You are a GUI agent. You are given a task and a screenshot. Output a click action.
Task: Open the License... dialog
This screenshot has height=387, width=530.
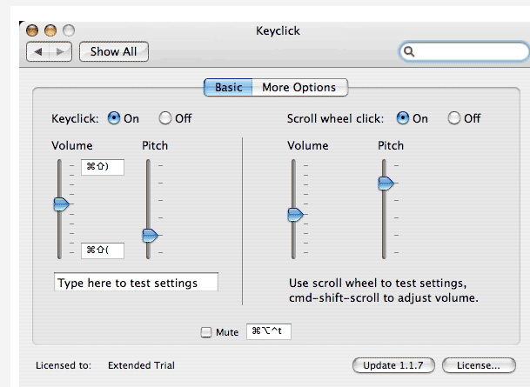[x=473, y=365]
